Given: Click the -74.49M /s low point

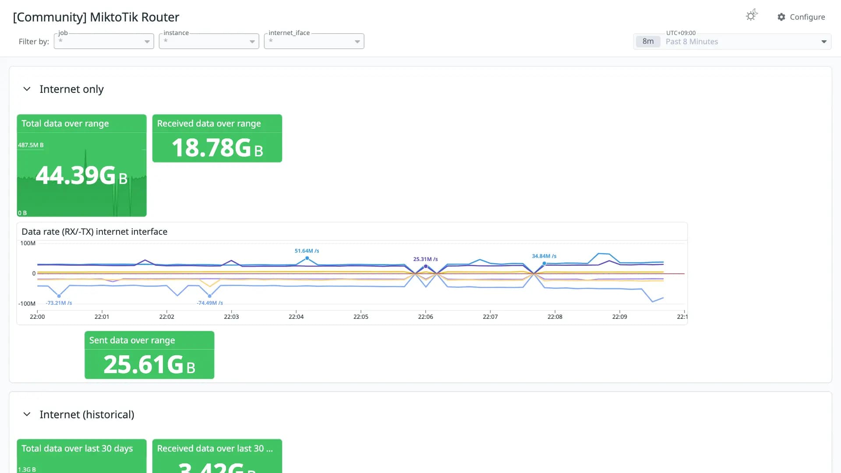Looking at the screenshot, I should pos(209,296).
